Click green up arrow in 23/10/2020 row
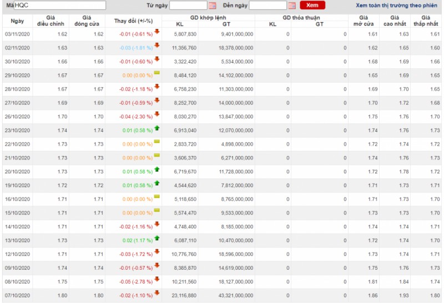 coord(157,128)
